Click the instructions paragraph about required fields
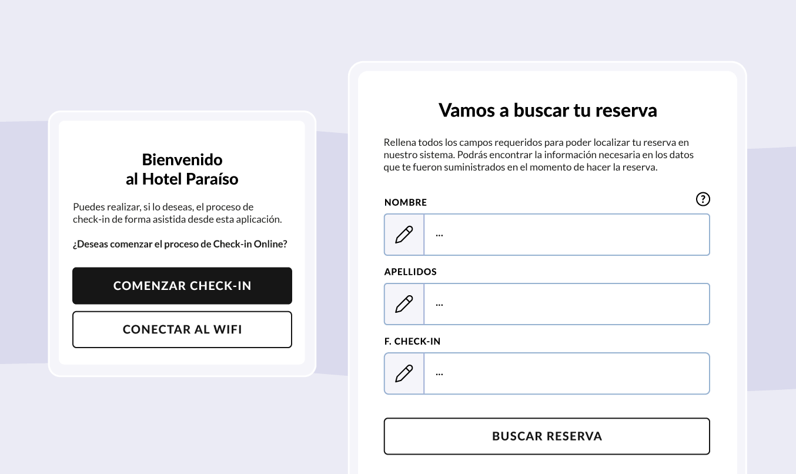The height and width of the screenshot is (474, 796). [539, 155]
